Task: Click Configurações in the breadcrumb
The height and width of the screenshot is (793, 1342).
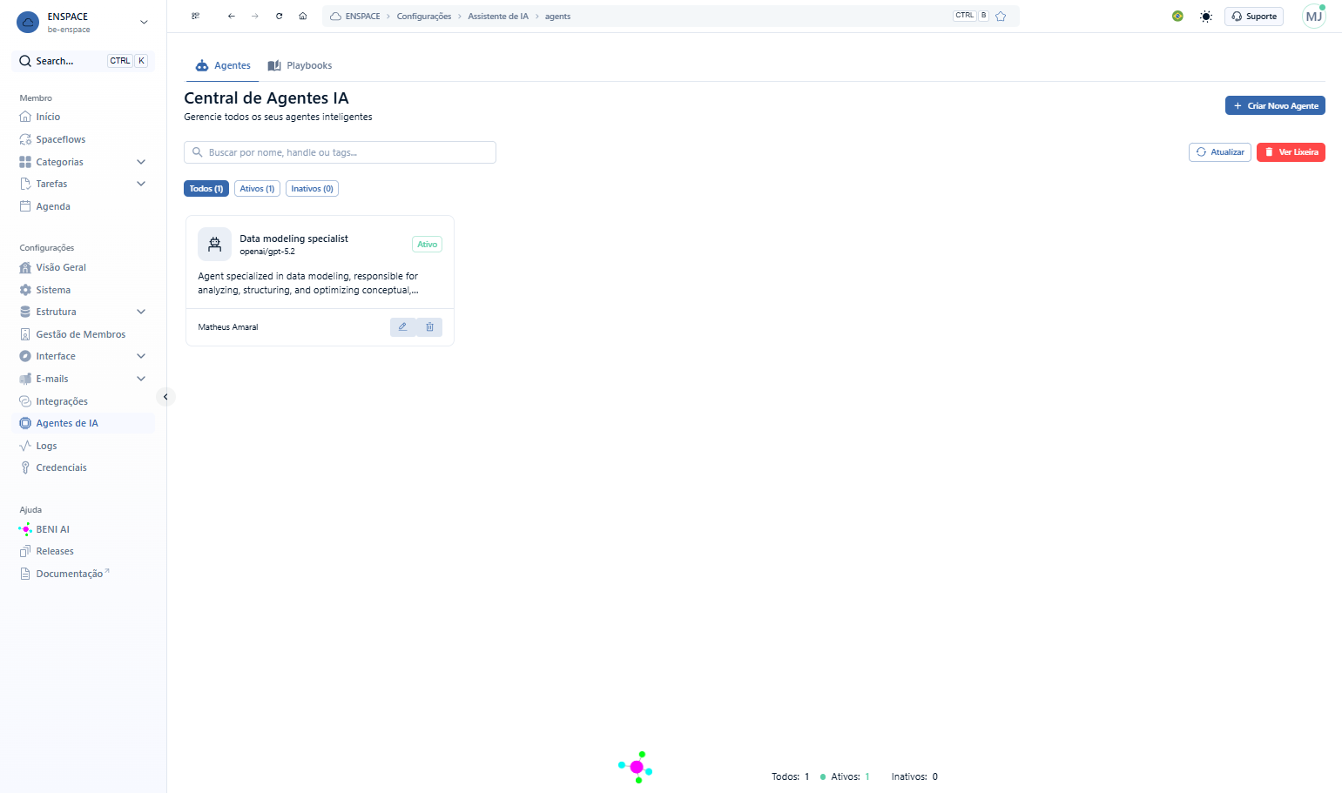Action: pos(424,17)
